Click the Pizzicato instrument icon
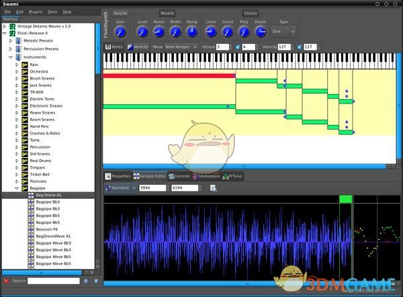403x297 pixels. (x=25, y=181)
